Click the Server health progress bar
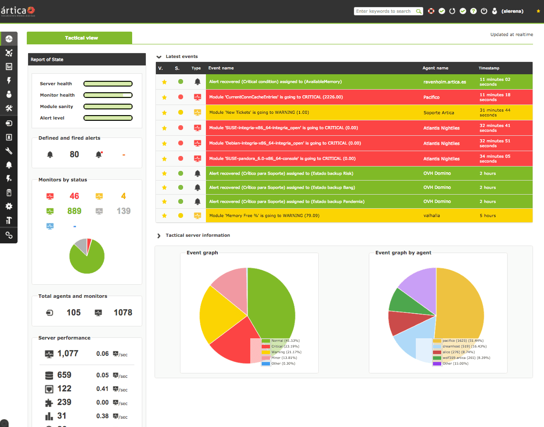The width and height of the screenshot is (544, 427). 108,84
